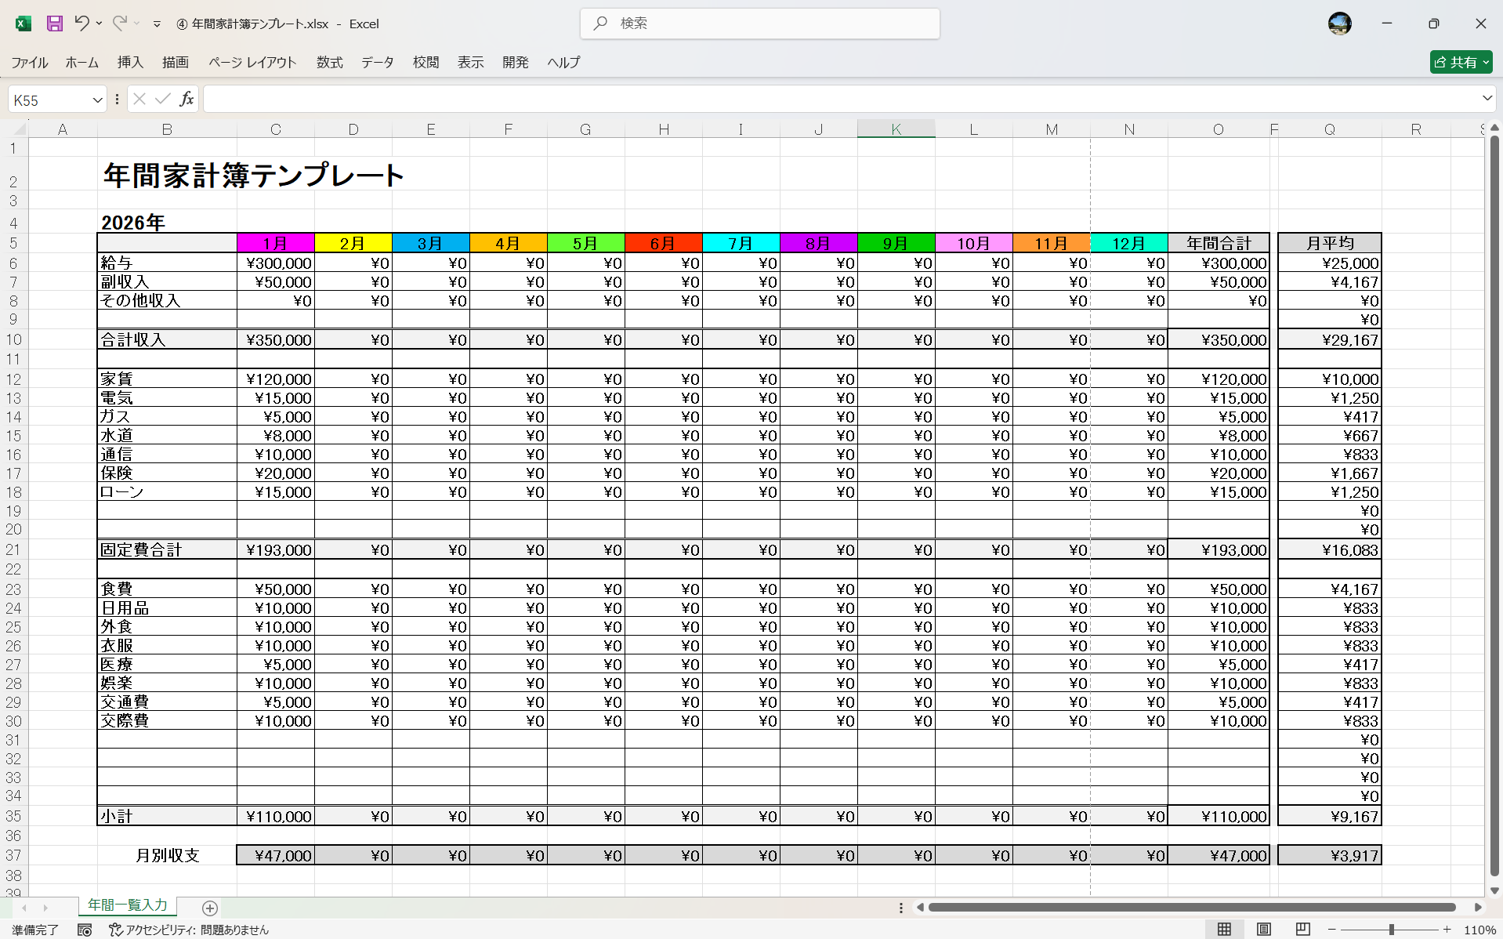Click the accessibility status link
1503x939 pixels.
[194, 930]
